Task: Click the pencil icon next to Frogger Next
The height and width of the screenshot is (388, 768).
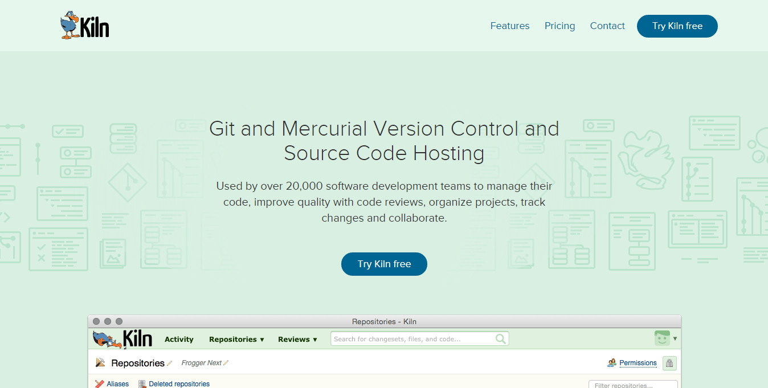Action: (x=226, y=363)
